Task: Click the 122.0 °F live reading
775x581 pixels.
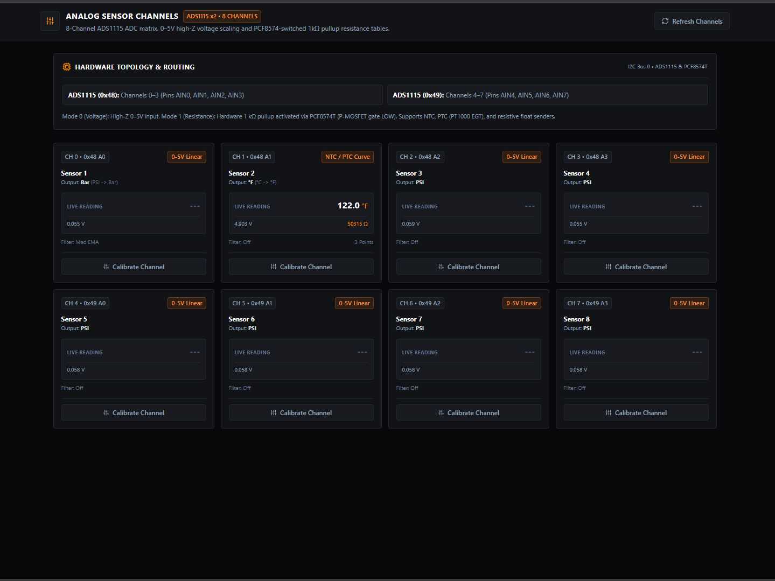Action: (353, 206)
